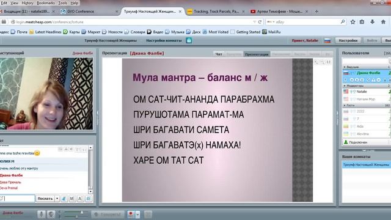Select the Презентации panel tab
The height and width of the screenshot is (220, 391).
257,54
